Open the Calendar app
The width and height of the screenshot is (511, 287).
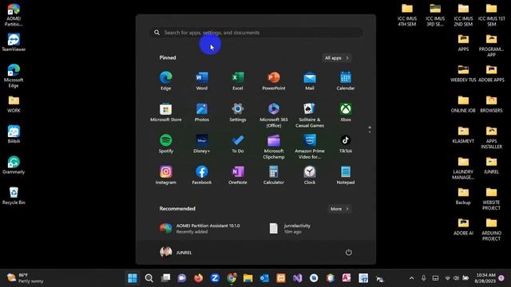point(346,81)
